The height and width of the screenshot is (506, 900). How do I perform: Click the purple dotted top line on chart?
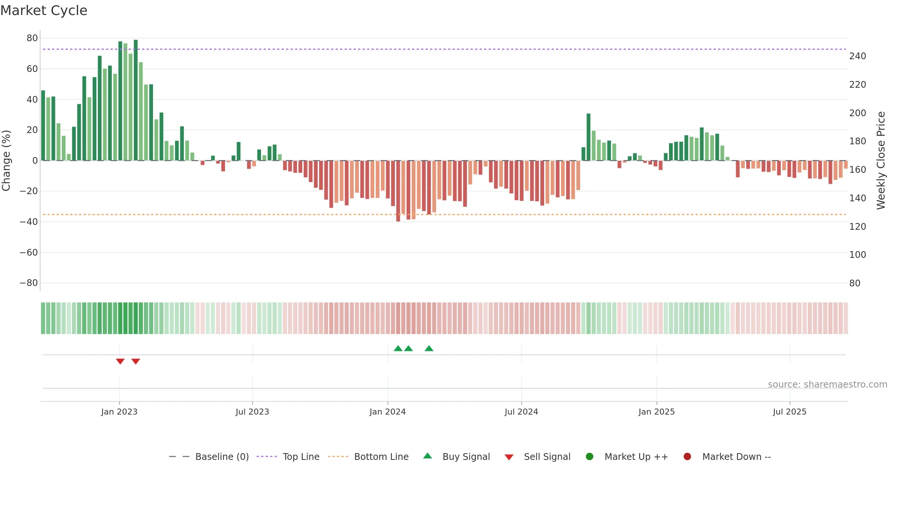click(x=444, y=49)
